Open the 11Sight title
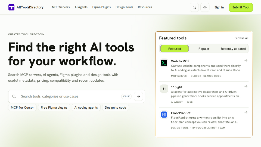Viewport: 261px width, 147px height. click(177, 87)
